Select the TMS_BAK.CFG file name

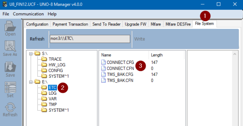pos(120,74)
